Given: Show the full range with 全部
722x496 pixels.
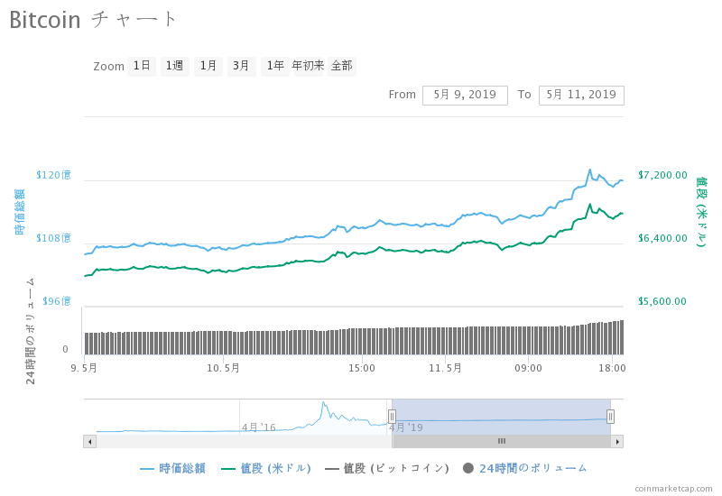Looking at the screenshot, I should click(342, 66).
